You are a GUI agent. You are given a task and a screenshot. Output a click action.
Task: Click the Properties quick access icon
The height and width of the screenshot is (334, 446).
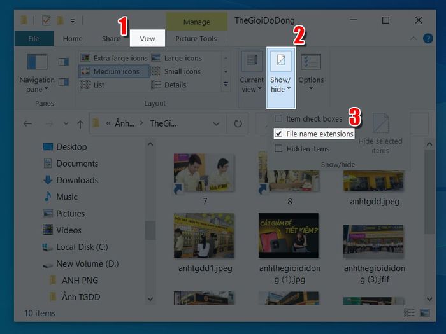[x=46, y=20]
